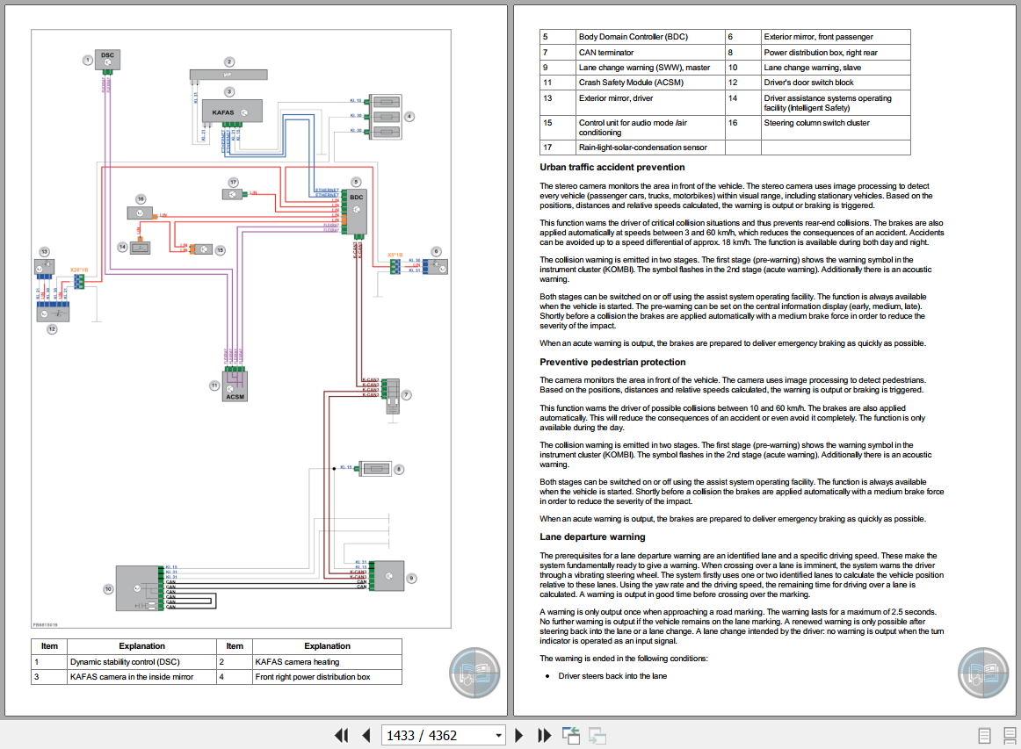Click the KAFAS component box in the diagram
The height and width of the screenshot is (749, 1021).
[233, 112]
